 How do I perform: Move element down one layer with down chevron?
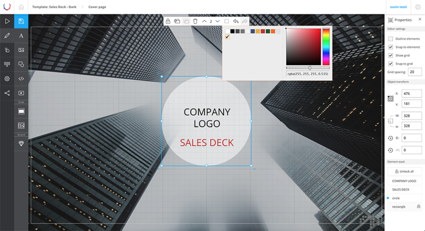[217, 21]
